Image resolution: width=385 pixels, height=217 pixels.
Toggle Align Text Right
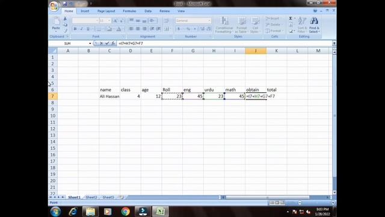click(x=144, y=29)
